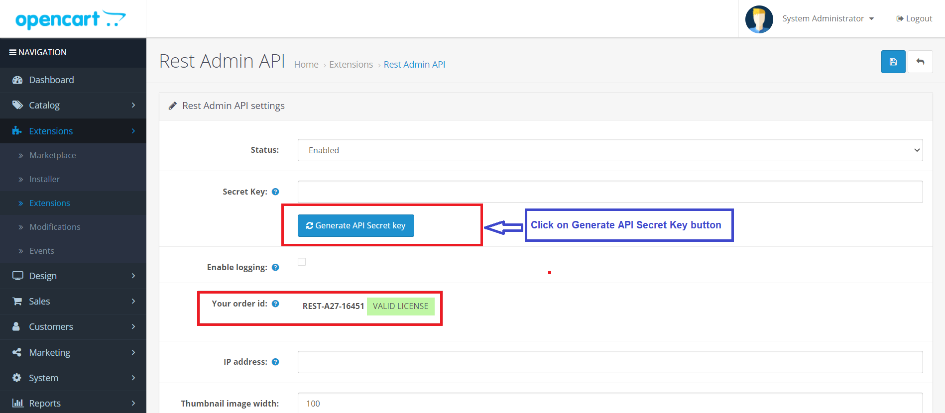945x413 pixels.
Task: Click the Marketing share icon
Action: point(17,352)
